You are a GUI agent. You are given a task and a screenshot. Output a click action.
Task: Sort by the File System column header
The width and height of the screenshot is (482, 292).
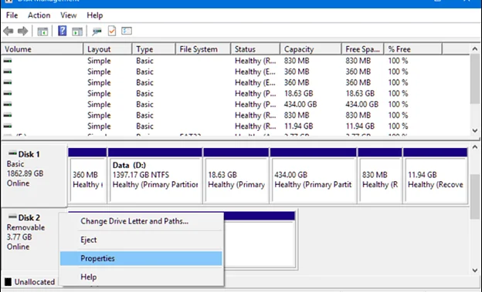point(203,49)
